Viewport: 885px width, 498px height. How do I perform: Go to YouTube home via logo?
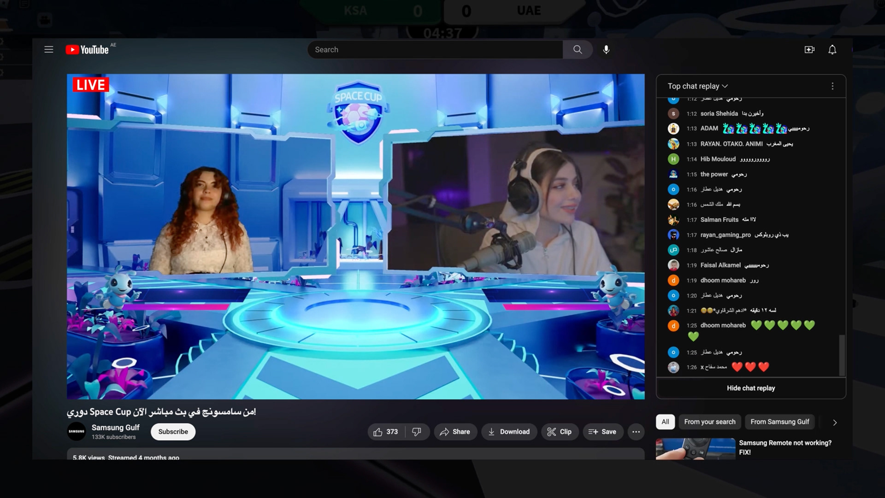(87, 50)
